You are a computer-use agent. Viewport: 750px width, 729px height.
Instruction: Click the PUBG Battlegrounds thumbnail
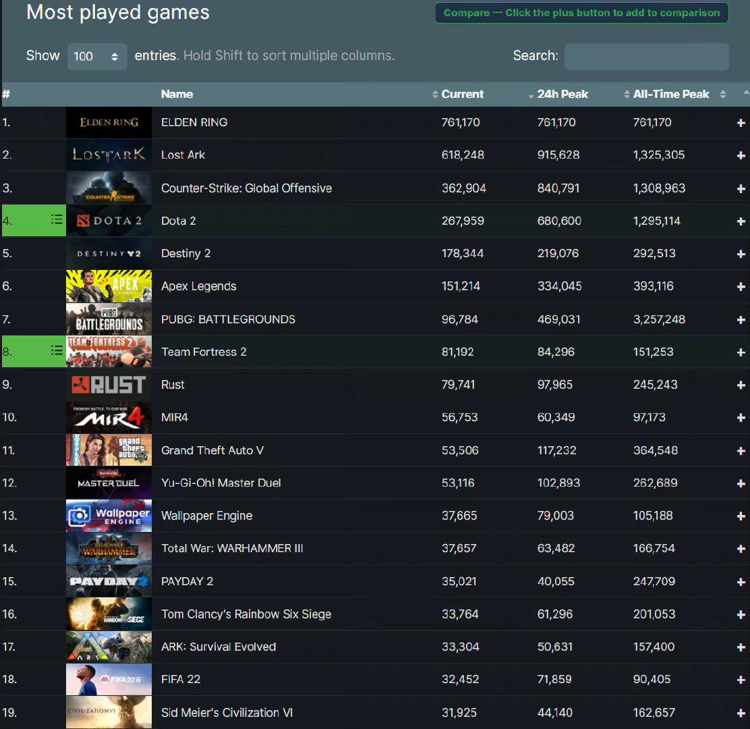(x=109, y=319)
